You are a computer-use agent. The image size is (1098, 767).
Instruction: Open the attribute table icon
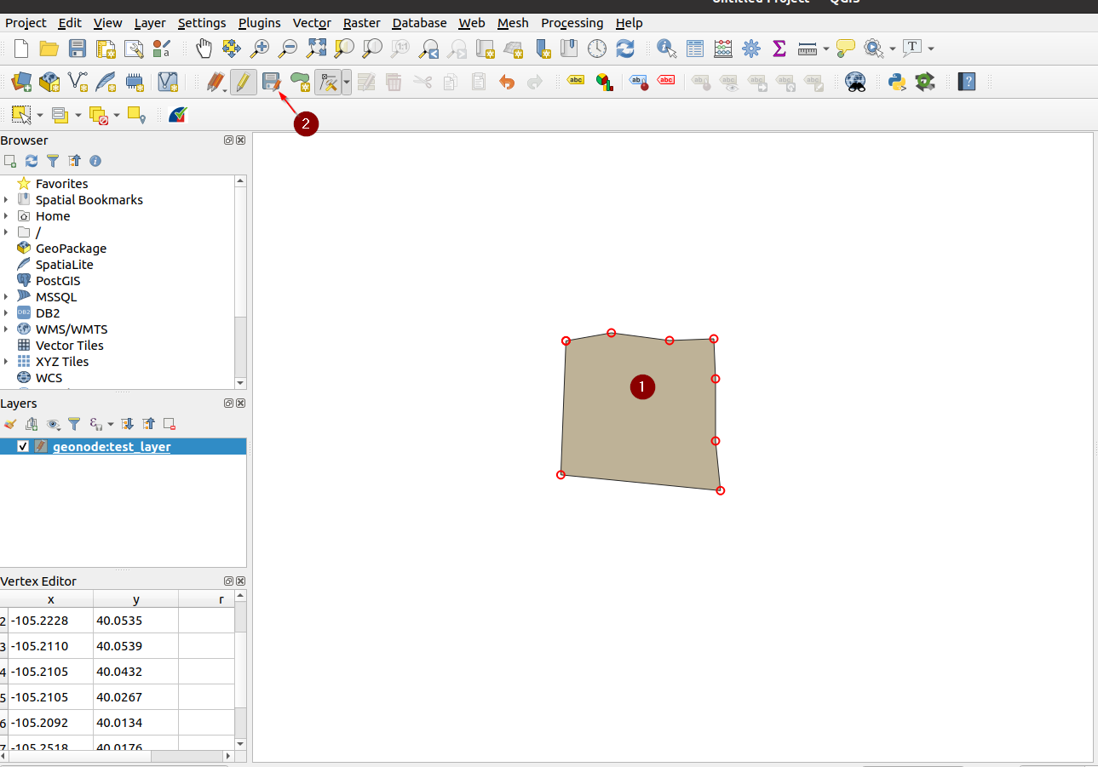pyautogui.click(x=695, y=49)
